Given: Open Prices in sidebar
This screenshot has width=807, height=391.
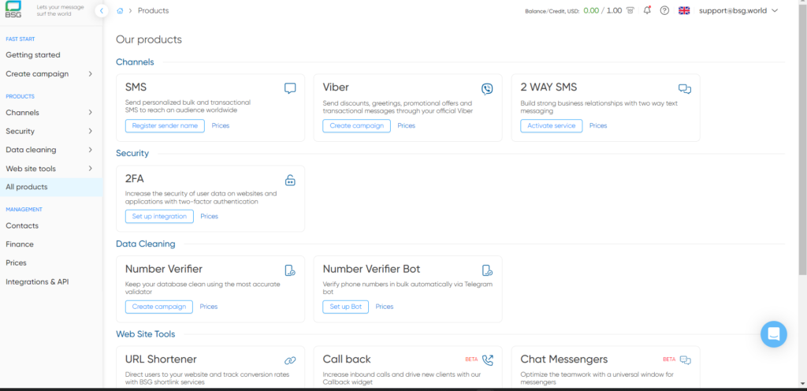Looking at the screenshot, I should point(16,263).
